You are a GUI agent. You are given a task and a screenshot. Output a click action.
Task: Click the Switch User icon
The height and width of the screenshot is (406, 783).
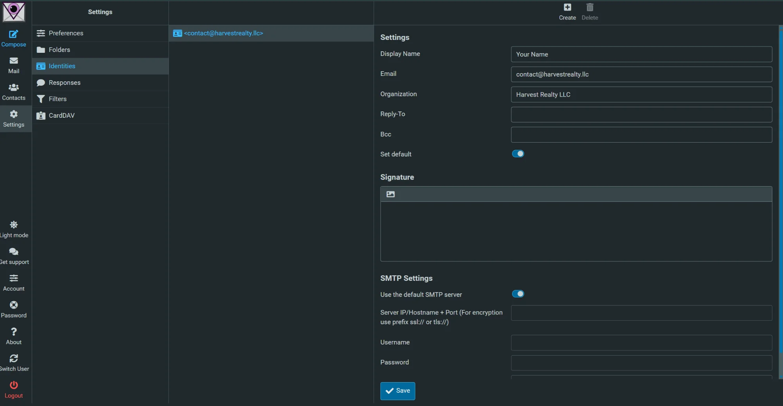pos(14,359)
